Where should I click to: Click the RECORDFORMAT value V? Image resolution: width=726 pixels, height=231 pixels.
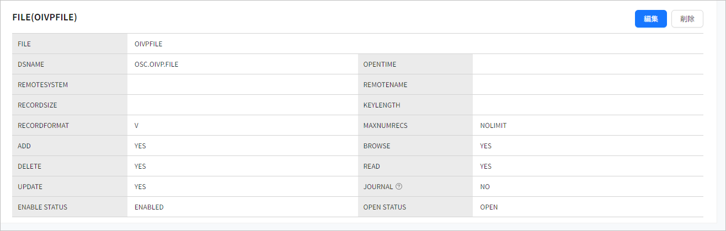tap(137, 126)
